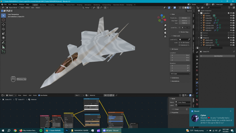
Task: Enable the Backup collection checkbox
Action: [x=229, y=33]
